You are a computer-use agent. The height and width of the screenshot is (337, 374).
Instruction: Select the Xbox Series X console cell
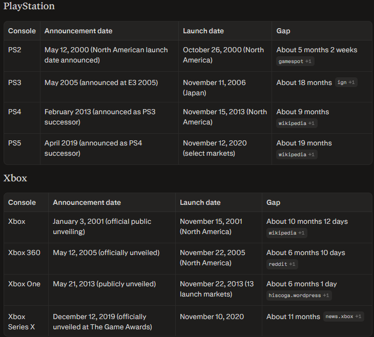pos(26,321)
